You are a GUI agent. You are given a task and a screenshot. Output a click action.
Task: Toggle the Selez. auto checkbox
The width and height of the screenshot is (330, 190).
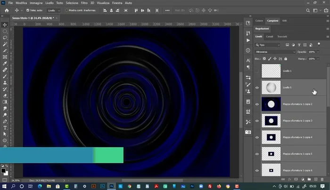coord(28,10)
